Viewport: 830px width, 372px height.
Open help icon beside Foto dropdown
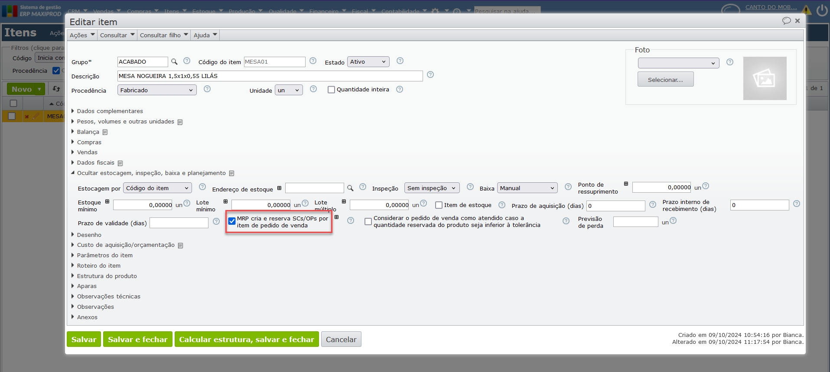[x=730, y=62]
